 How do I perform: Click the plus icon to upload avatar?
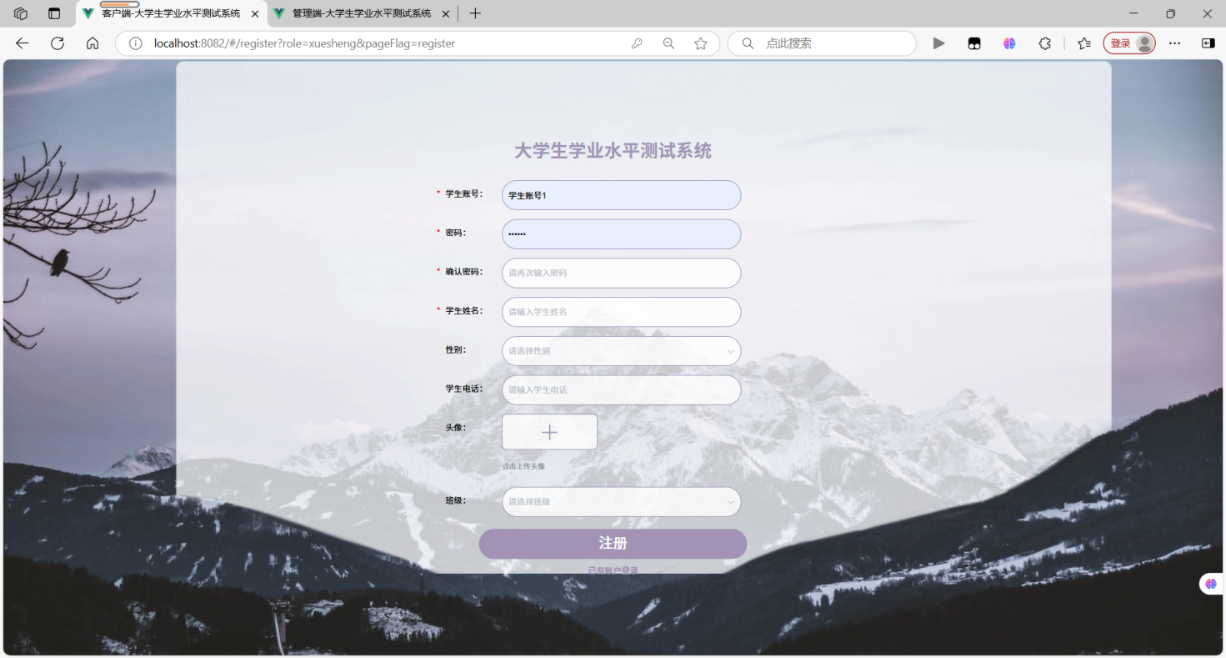pos(549,432)
